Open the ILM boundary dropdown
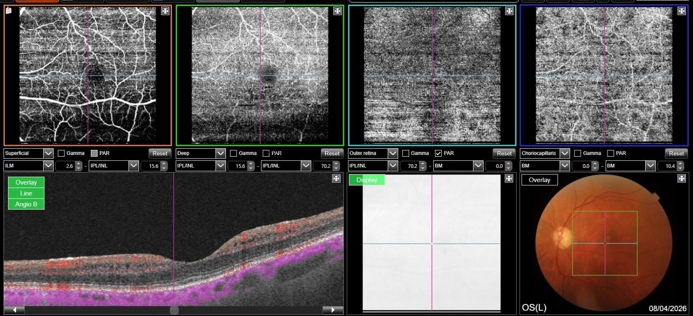693x316 pixels. [x=48, y=166]
